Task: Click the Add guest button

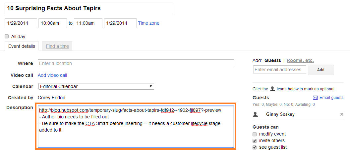Action: click(321, 70)
